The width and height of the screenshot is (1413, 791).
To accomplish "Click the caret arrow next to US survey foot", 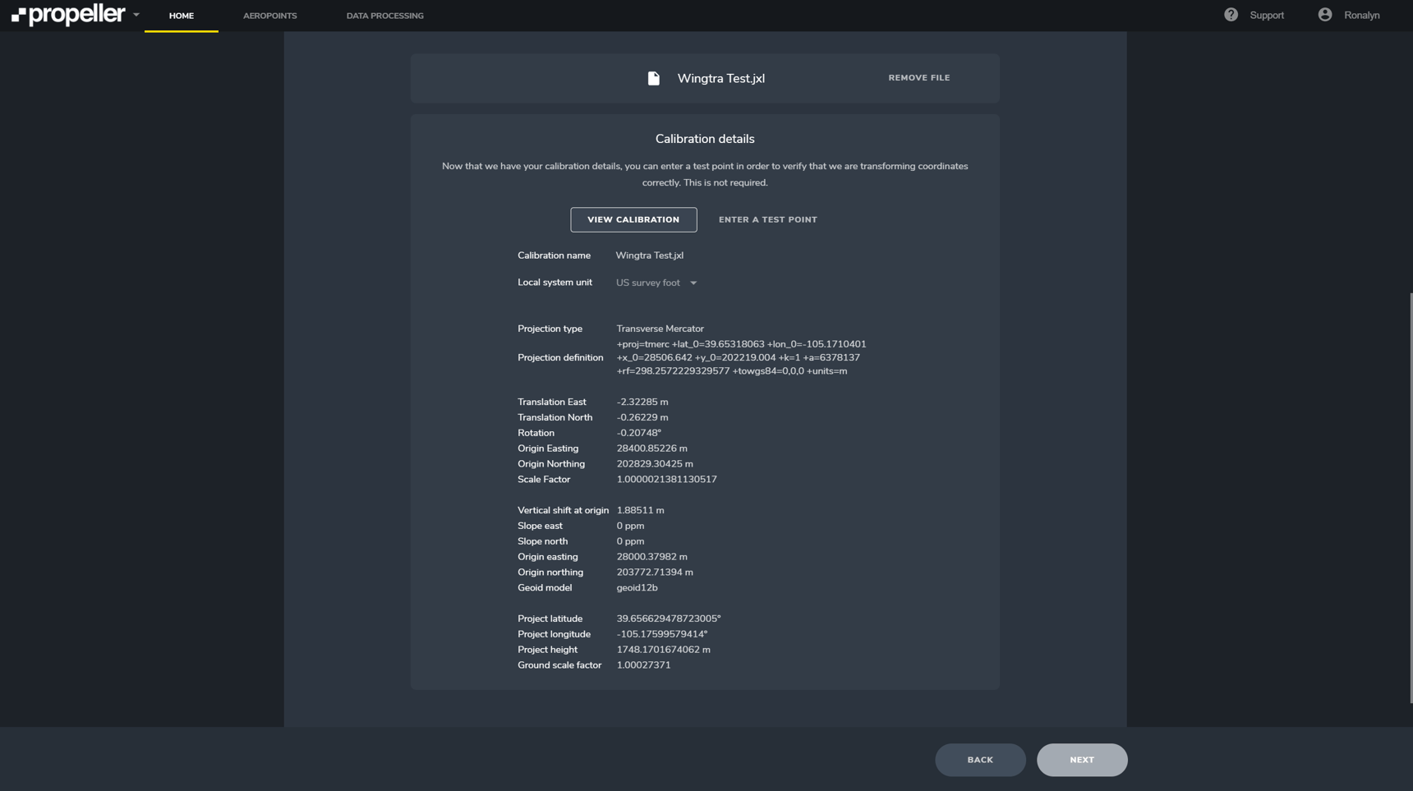I will click(x=693, y=283).
